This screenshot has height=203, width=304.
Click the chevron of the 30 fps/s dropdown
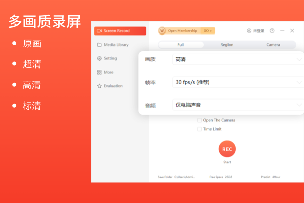click(299, 82)
